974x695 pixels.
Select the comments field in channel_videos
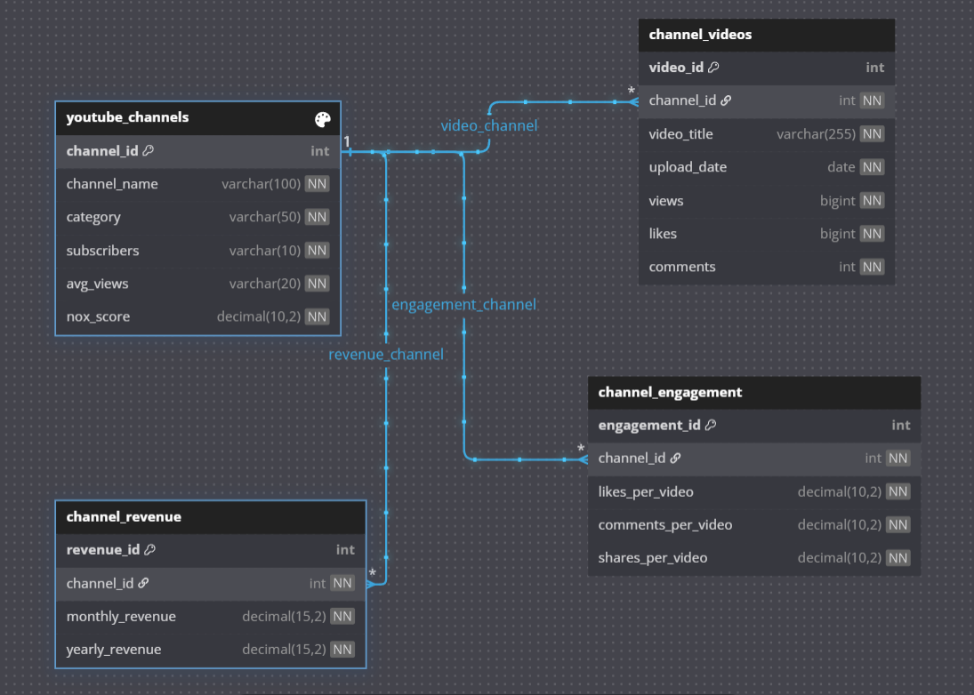767,268
